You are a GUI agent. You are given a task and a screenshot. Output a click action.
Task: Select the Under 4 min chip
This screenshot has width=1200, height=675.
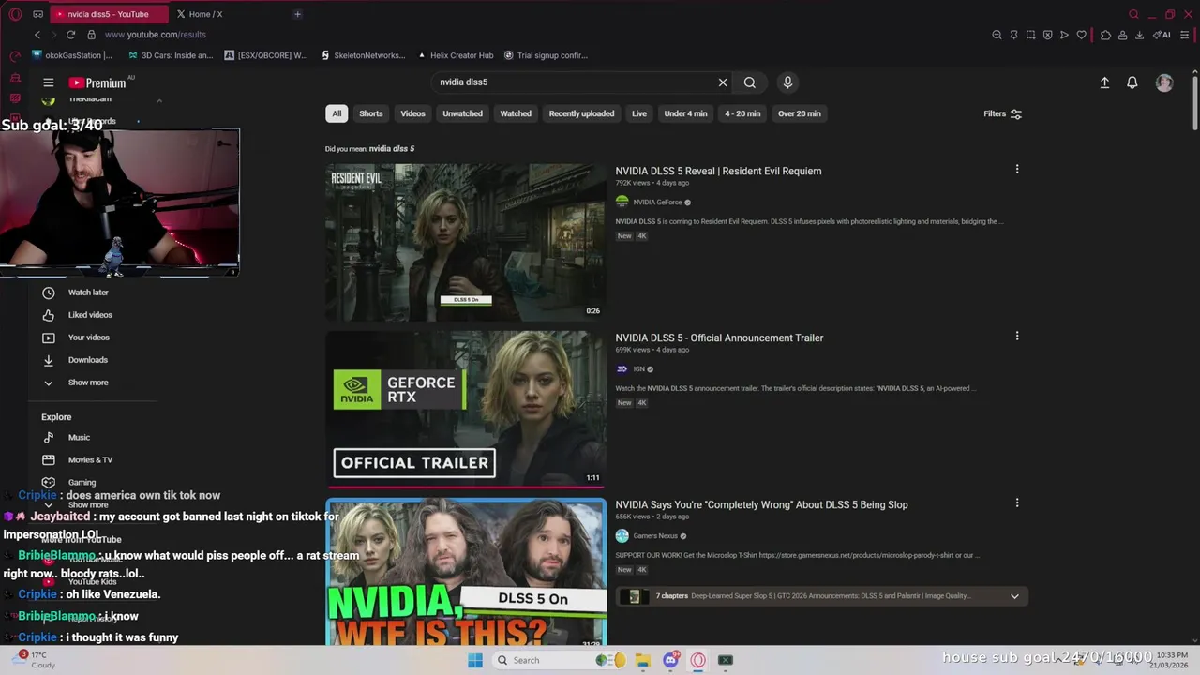pyautogui.click(x=685, y=113)
